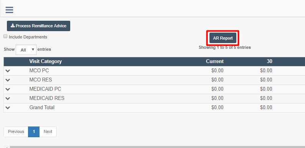Expand the MEDICAID RES row chevron
This screenshot has width=305, height=148.
(x=8, y=98)
